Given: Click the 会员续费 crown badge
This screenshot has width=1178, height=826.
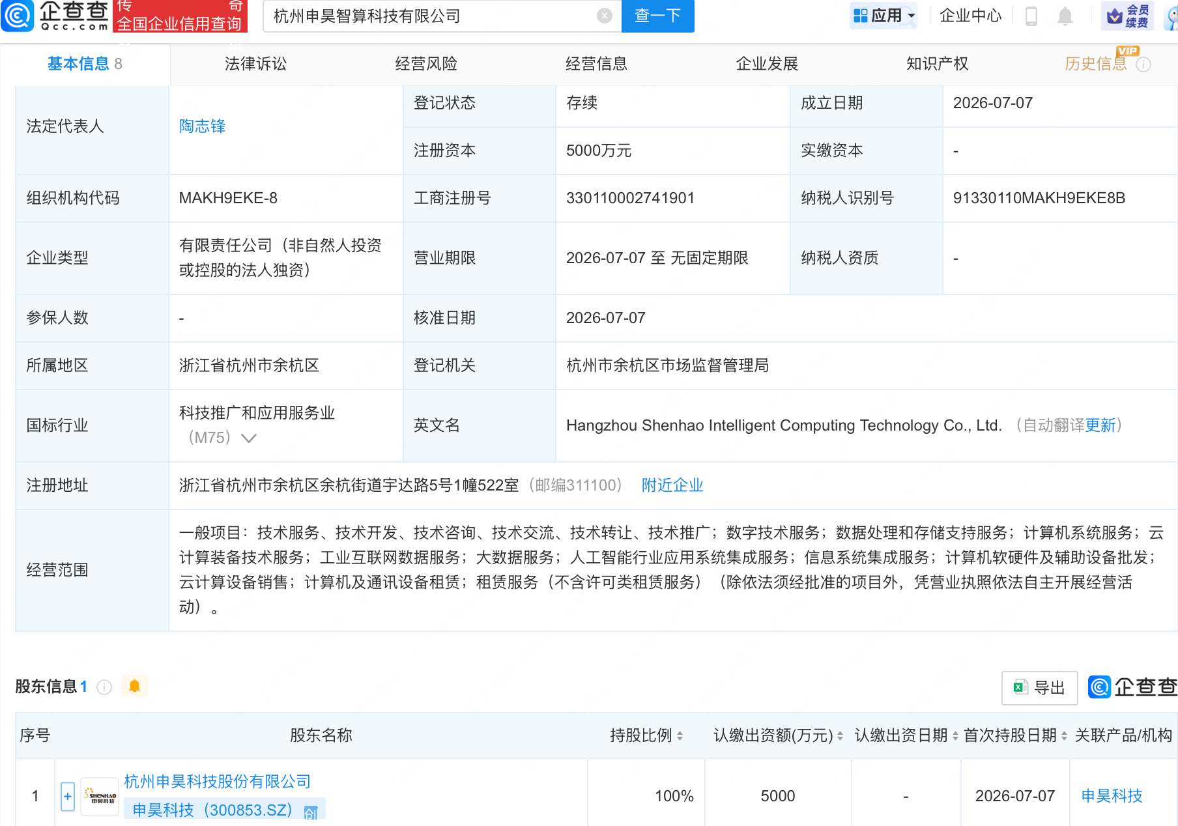Looking at the screenshot, I should [1127, 16].
